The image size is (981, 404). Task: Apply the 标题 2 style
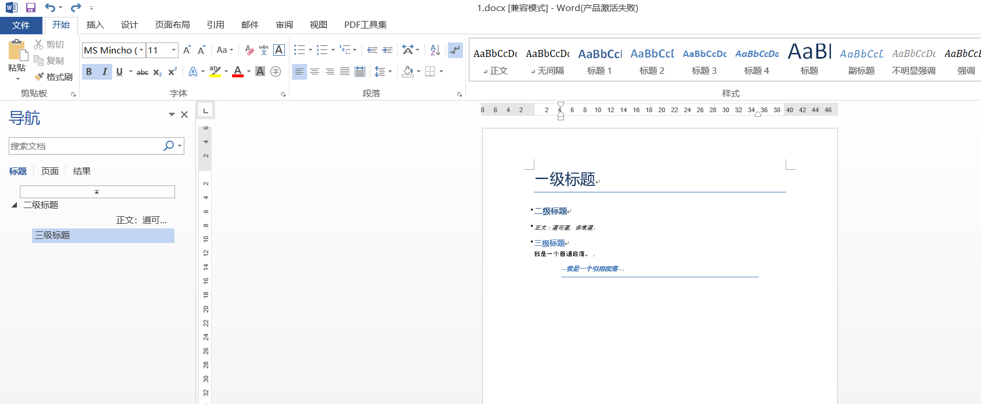[x=652, y=61]
